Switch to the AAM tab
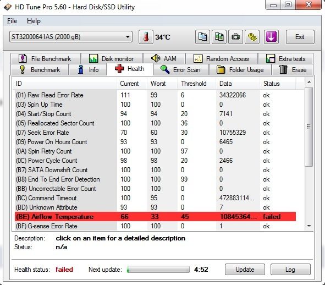The width and height of the screenshot is (325, 285). [164, 59]
